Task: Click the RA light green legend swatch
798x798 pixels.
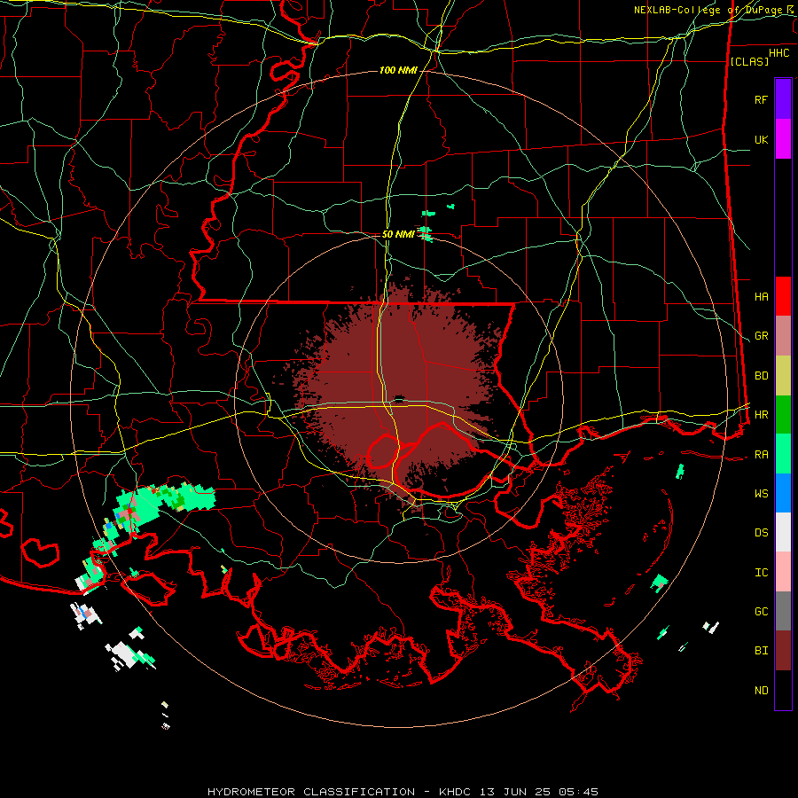Action: 783,454
